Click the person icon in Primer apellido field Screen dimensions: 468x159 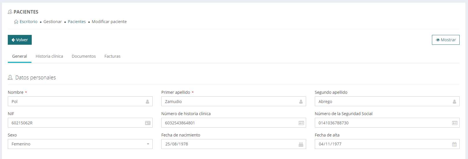coord(301,102)
